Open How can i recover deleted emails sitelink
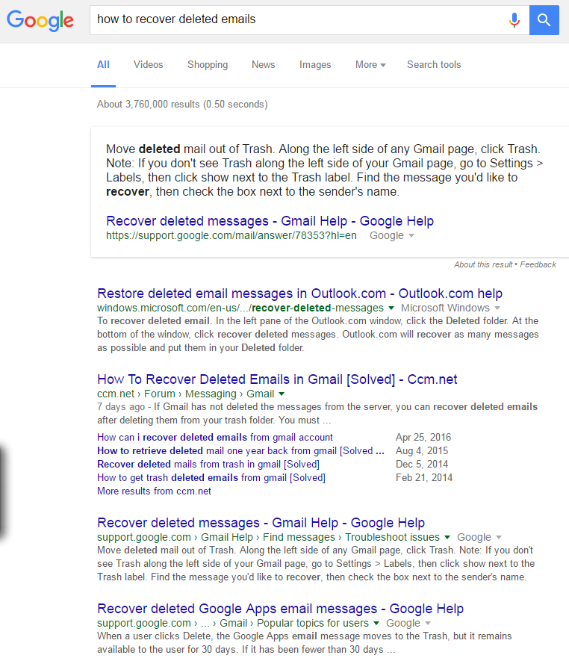The height and width of the screenshot is (661, 569). [215, 437]
